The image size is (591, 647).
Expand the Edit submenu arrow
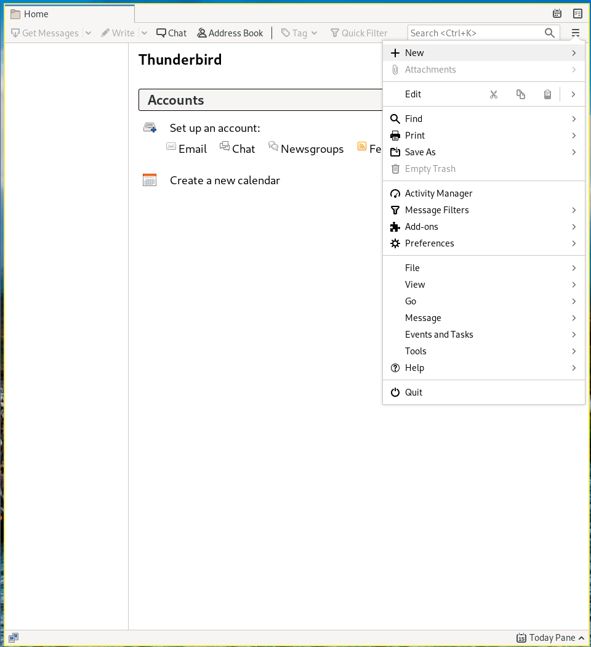[x=573, y=94]
